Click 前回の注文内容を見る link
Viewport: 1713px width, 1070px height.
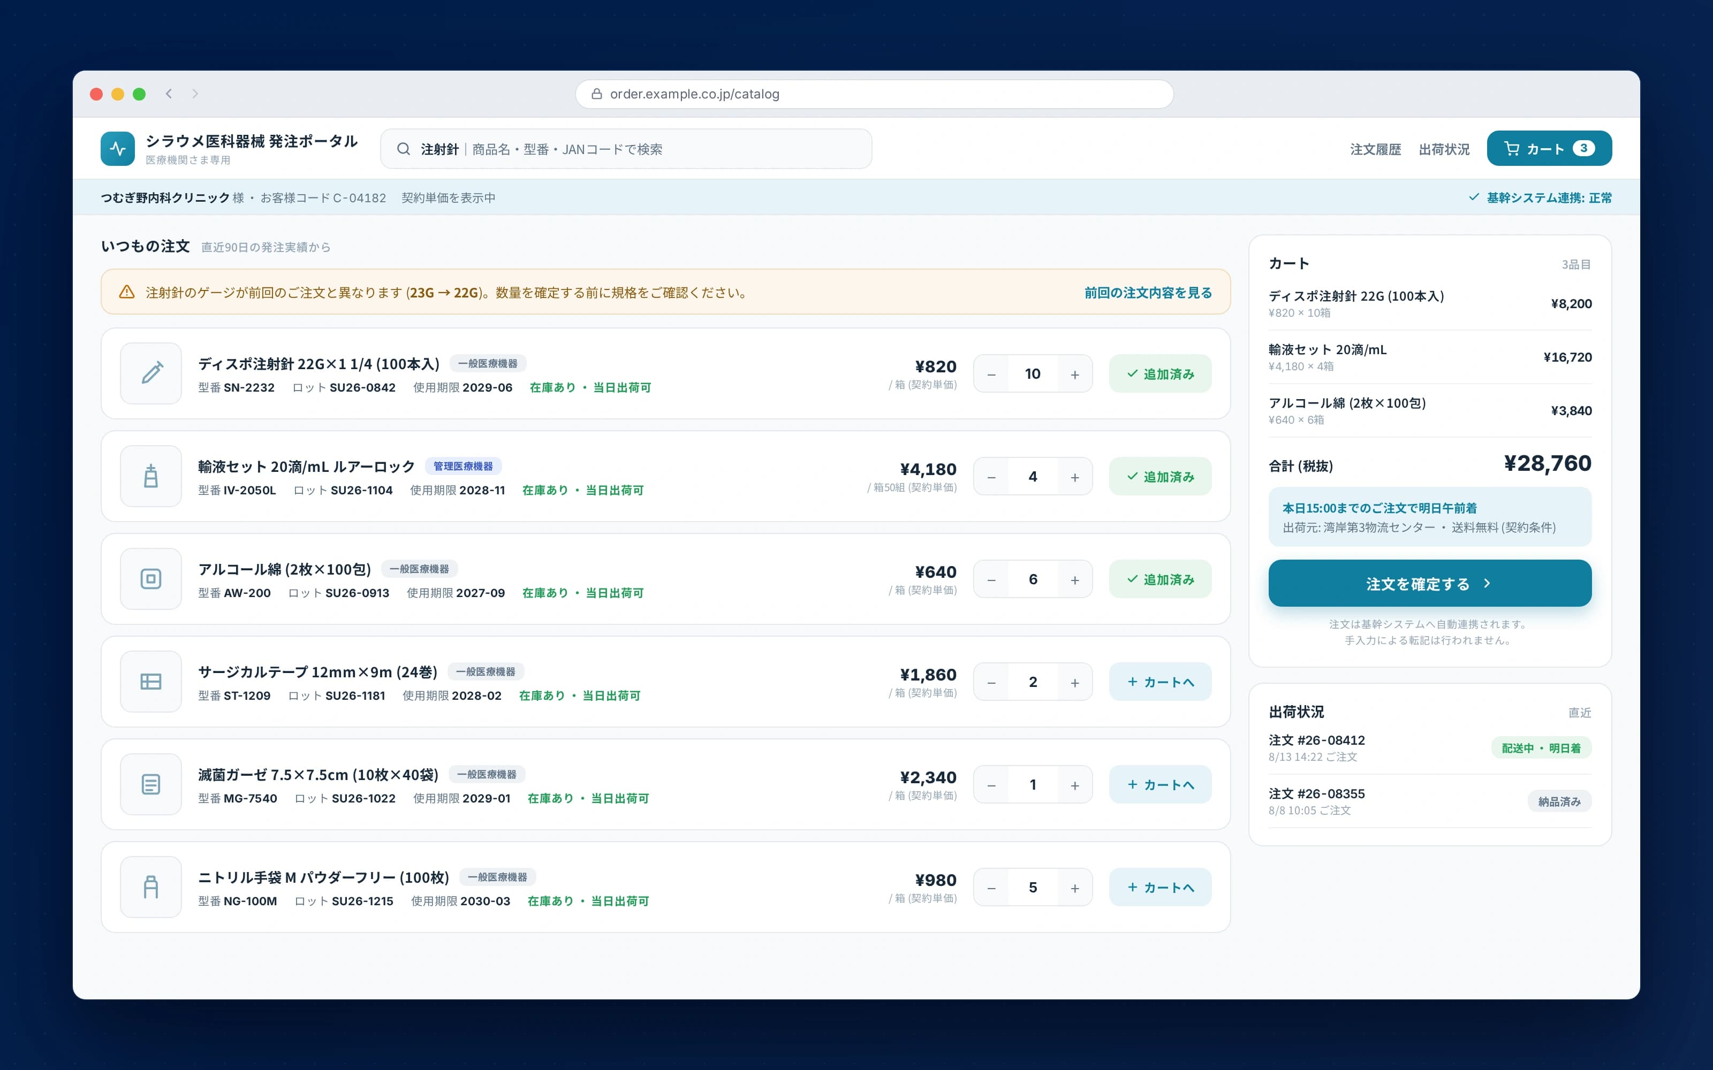pos(1147,292)
